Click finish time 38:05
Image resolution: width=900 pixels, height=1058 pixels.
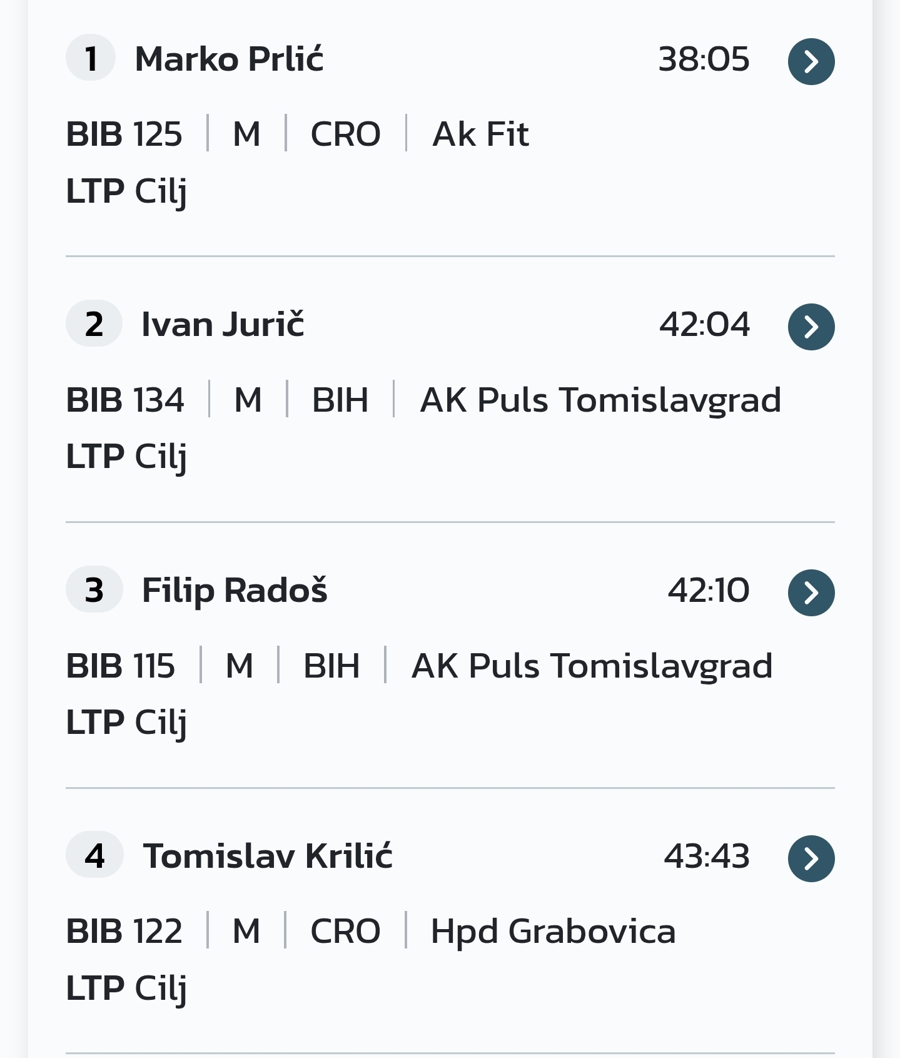(x=704, y=59)
